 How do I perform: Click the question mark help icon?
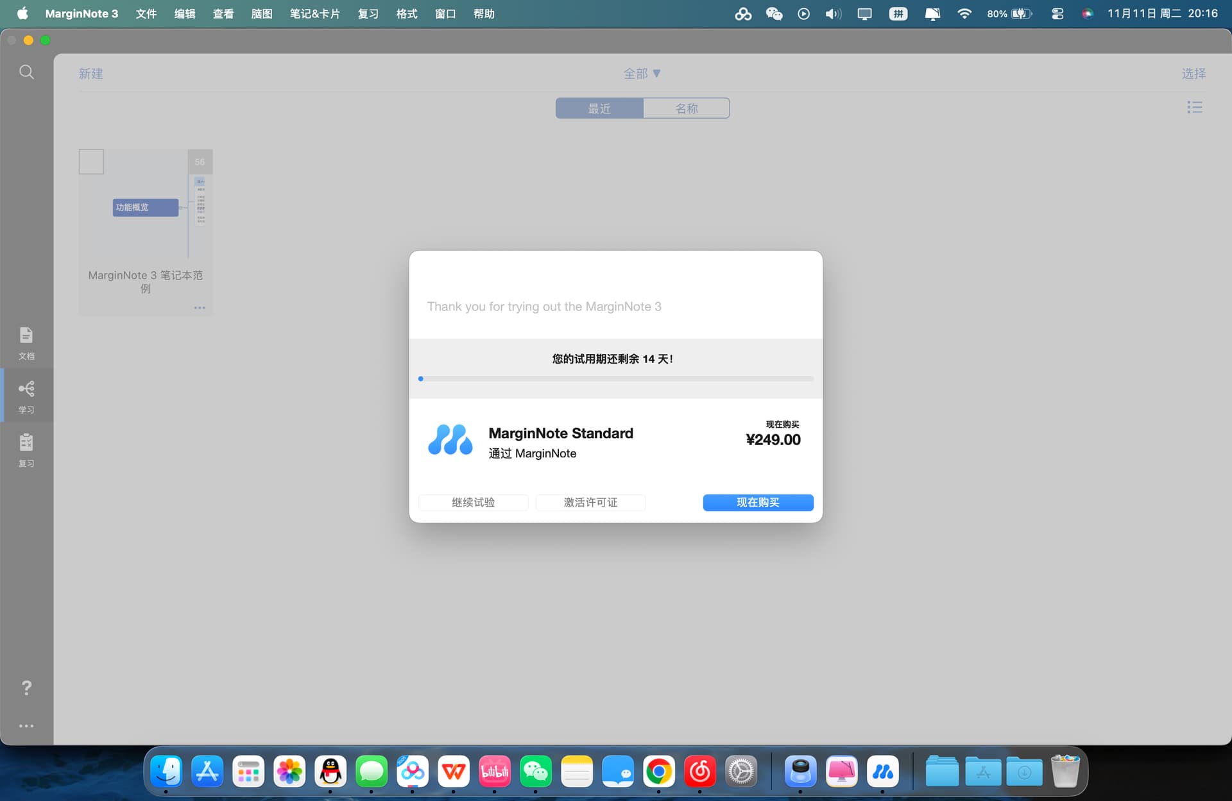[x=26, y=687]
